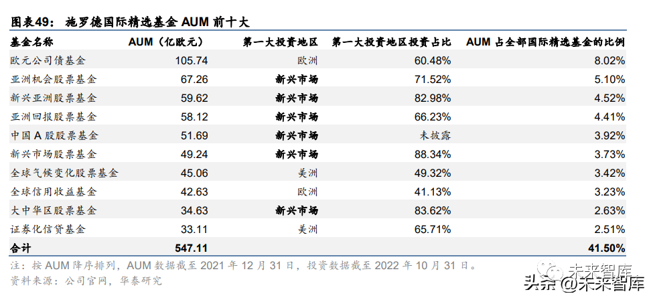Click the fund name 欧元公司债基金
This screenshot has width=653, height=300.
click(x=48, y=60)
